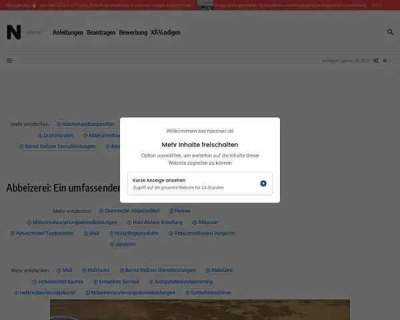Click the icon beside Holzbehandlungsmittel
400x320 pixels.
(59, 124)
